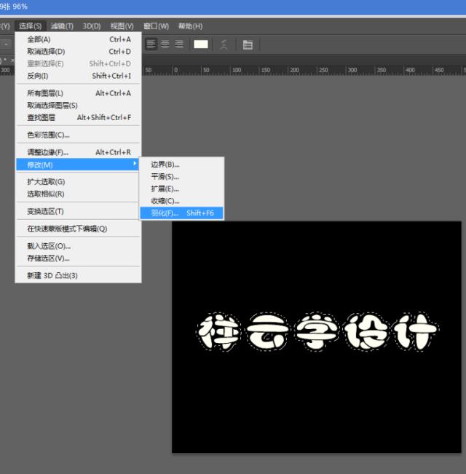Select 平滑(S)... in the submenu

pos(181,176)
